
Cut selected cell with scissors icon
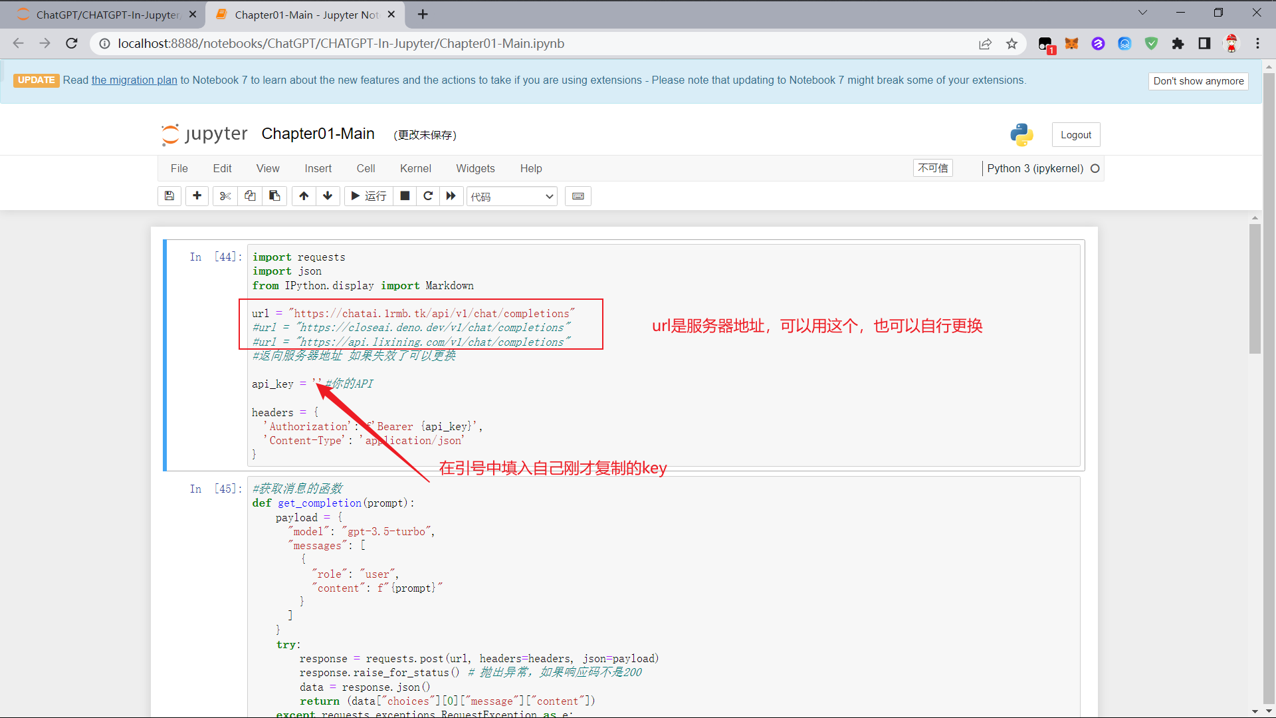225,196
